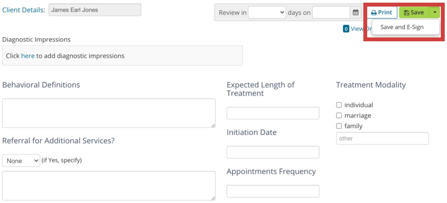Select Save and E-Sign option

[x=402, y=27]
